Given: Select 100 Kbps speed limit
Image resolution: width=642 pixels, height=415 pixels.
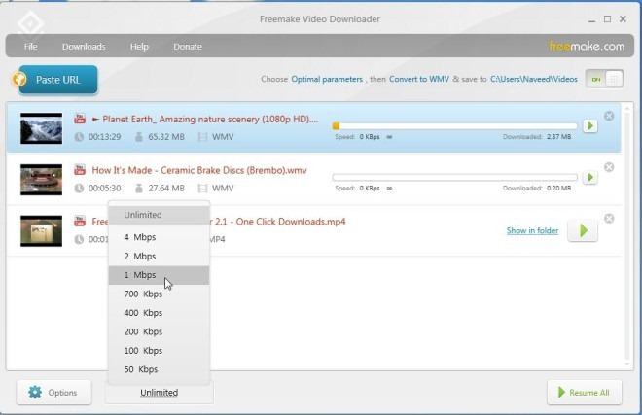Looking at the screenshot, I should (x=160, y=350).
